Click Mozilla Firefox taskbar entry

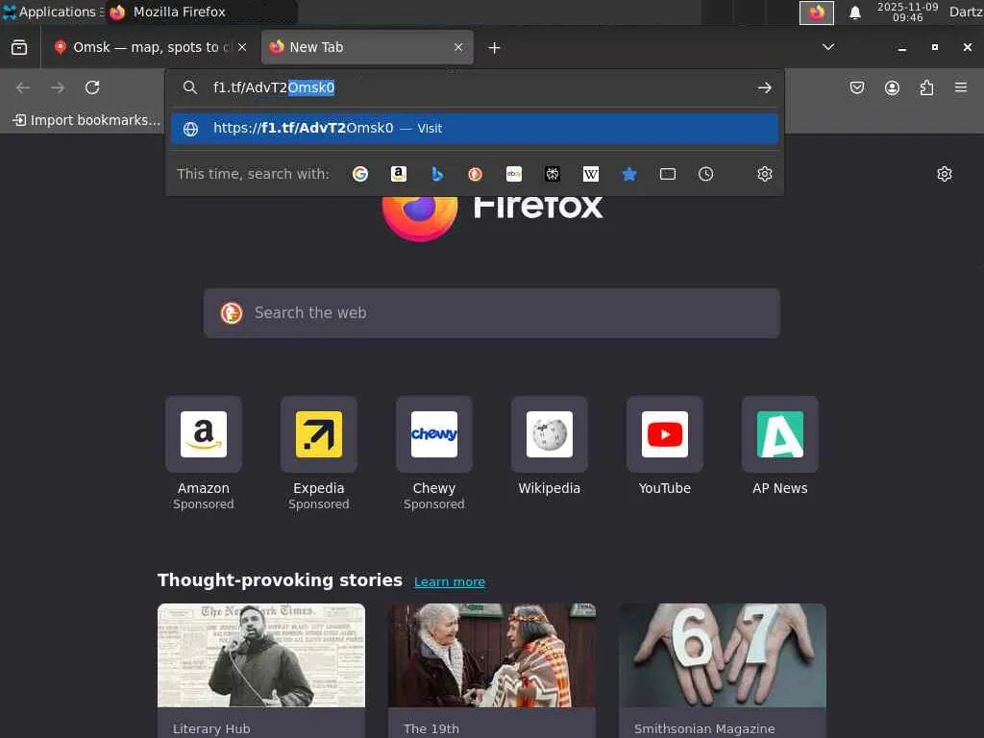[x=201, y=12]
